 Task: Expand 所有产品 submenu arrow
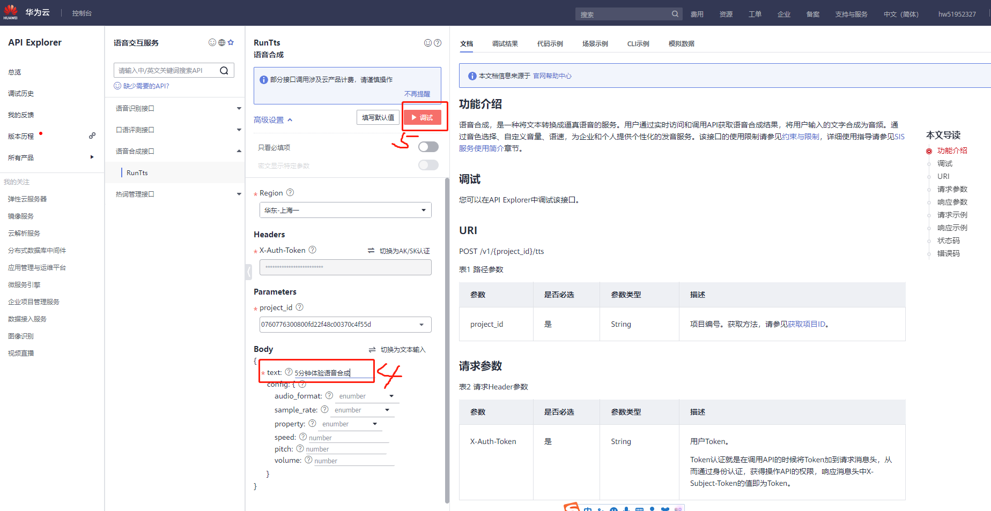(x=92, y=157)
